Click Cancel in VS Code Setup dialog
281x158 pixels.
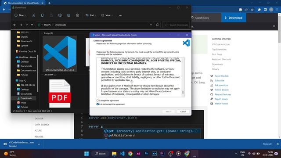click(183, 111)
